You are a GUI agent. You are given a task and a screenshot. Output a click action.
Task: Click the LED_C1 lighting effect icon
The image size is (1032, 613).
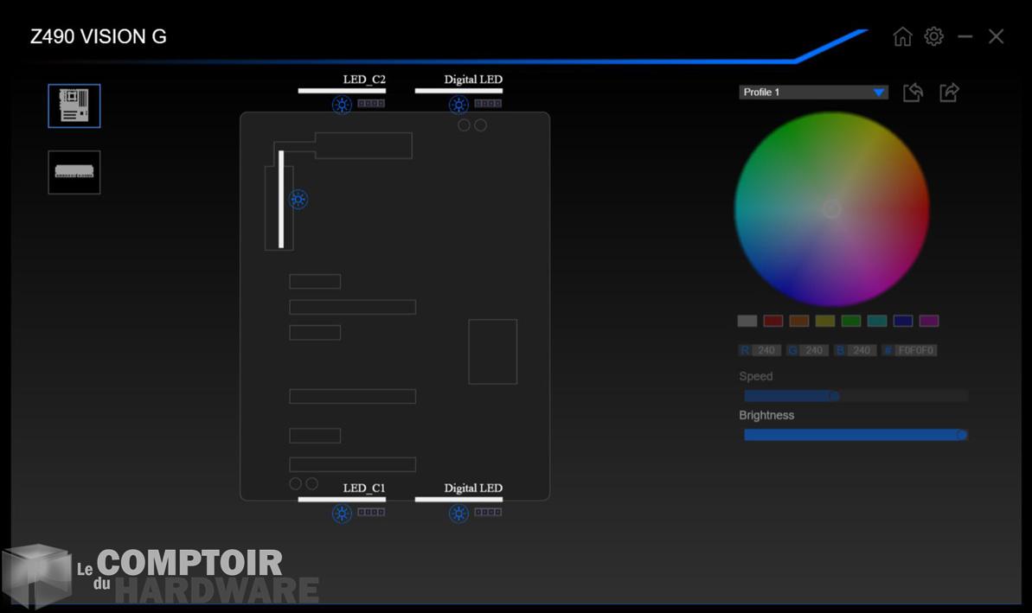[342, 513]
